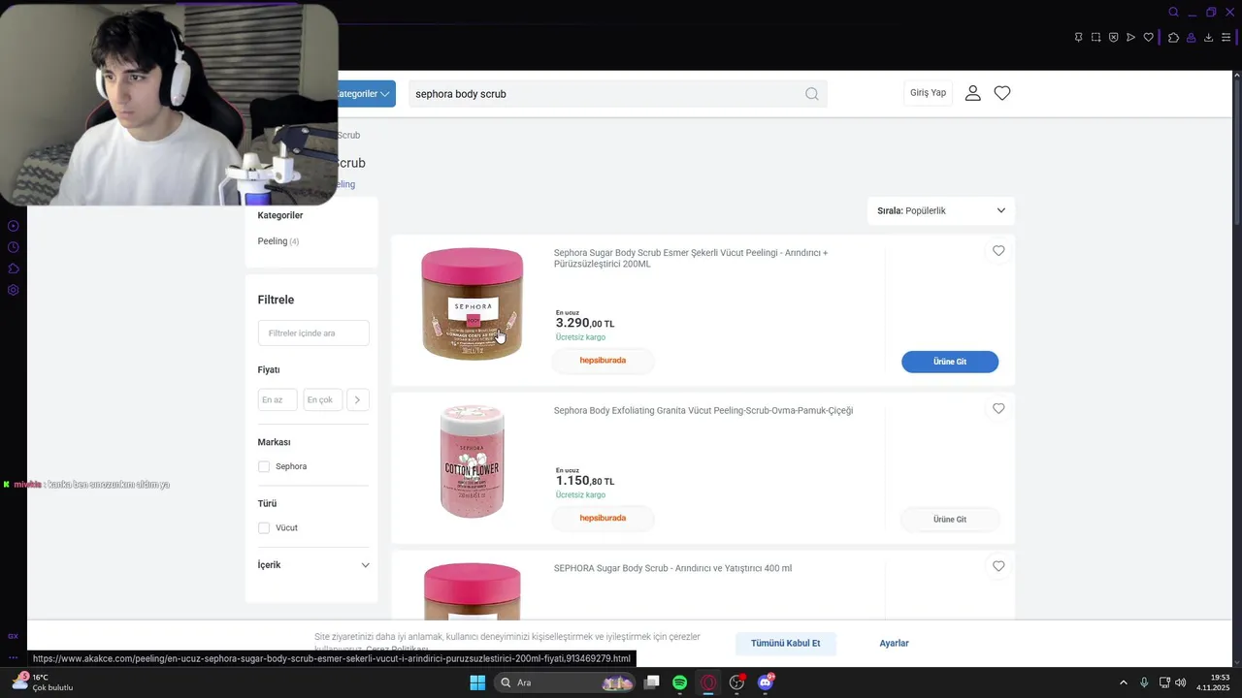1242x698 pixels.
Task: Click Ürüne Git for 200ML Sugar Scrub
Action: [950, 362]
